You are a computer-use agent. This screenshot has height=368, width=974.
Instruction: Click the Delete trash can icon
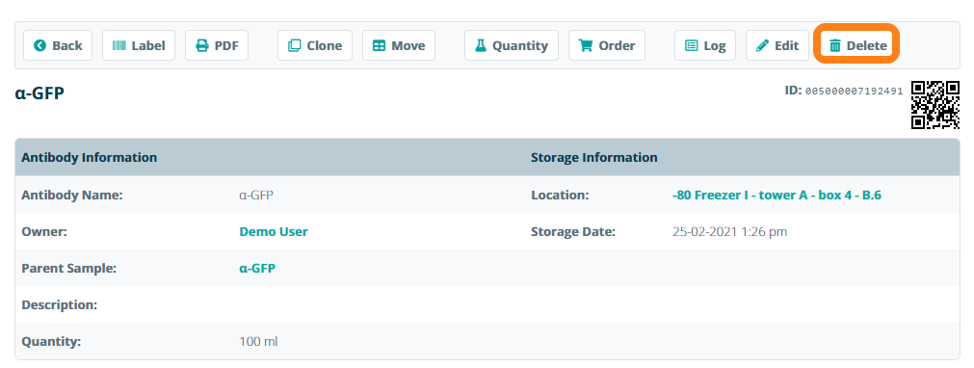[835, 45]
